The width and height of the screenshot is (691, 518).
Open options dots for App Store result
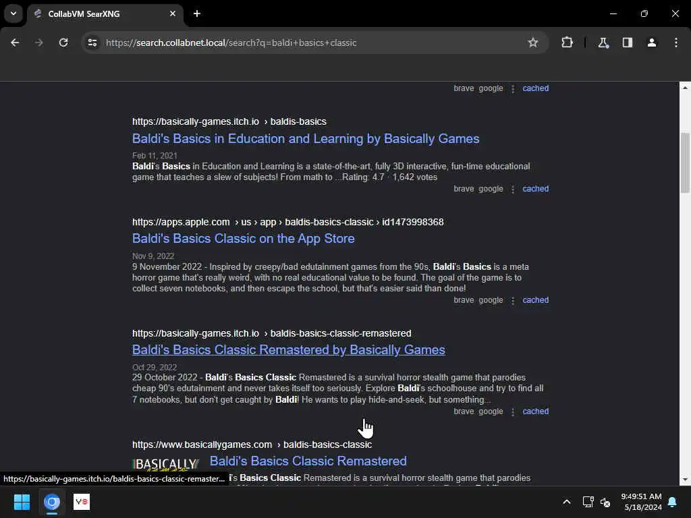pyautogui.click(x=513, y=300)
